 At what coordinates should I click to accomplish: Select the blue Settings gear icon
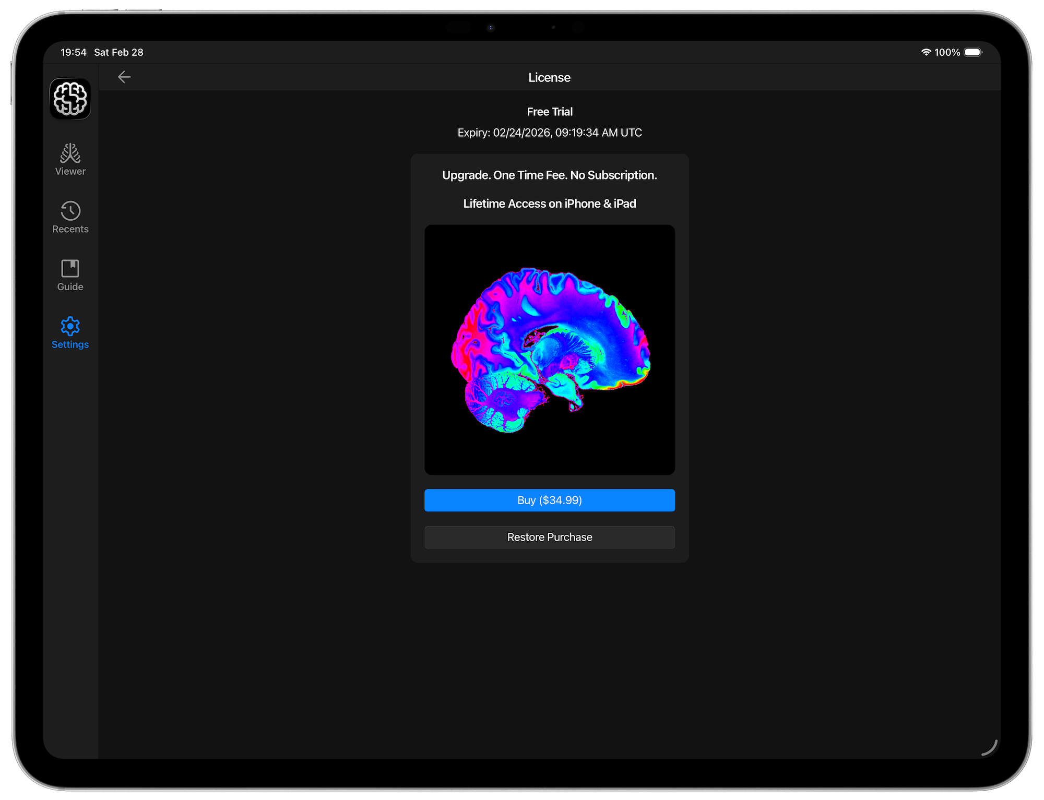(x=70, y=326)
